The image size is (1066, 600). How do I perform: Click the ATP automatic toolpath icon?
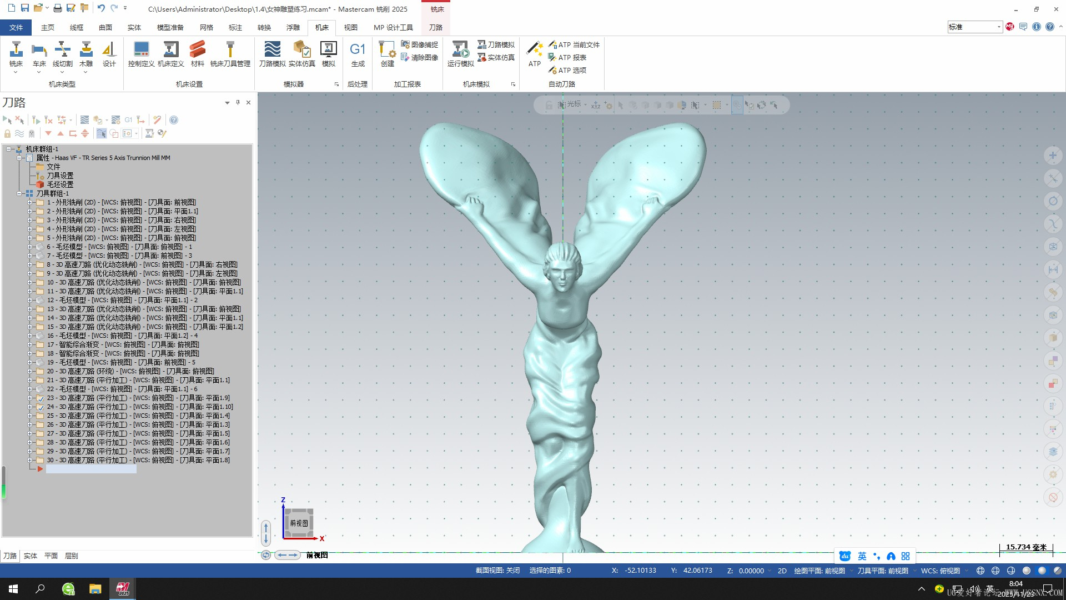click(534, 51)
